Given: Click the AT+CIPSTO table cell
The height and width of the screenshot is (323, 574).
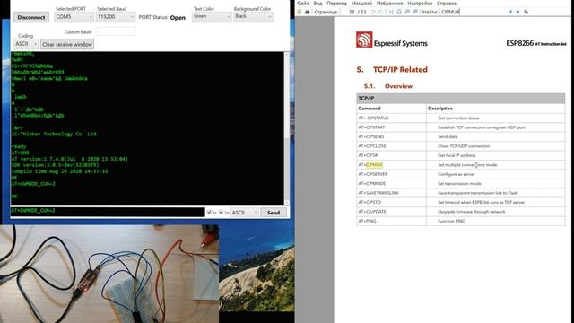Looking at the screenshot, I should coord(391,202).
